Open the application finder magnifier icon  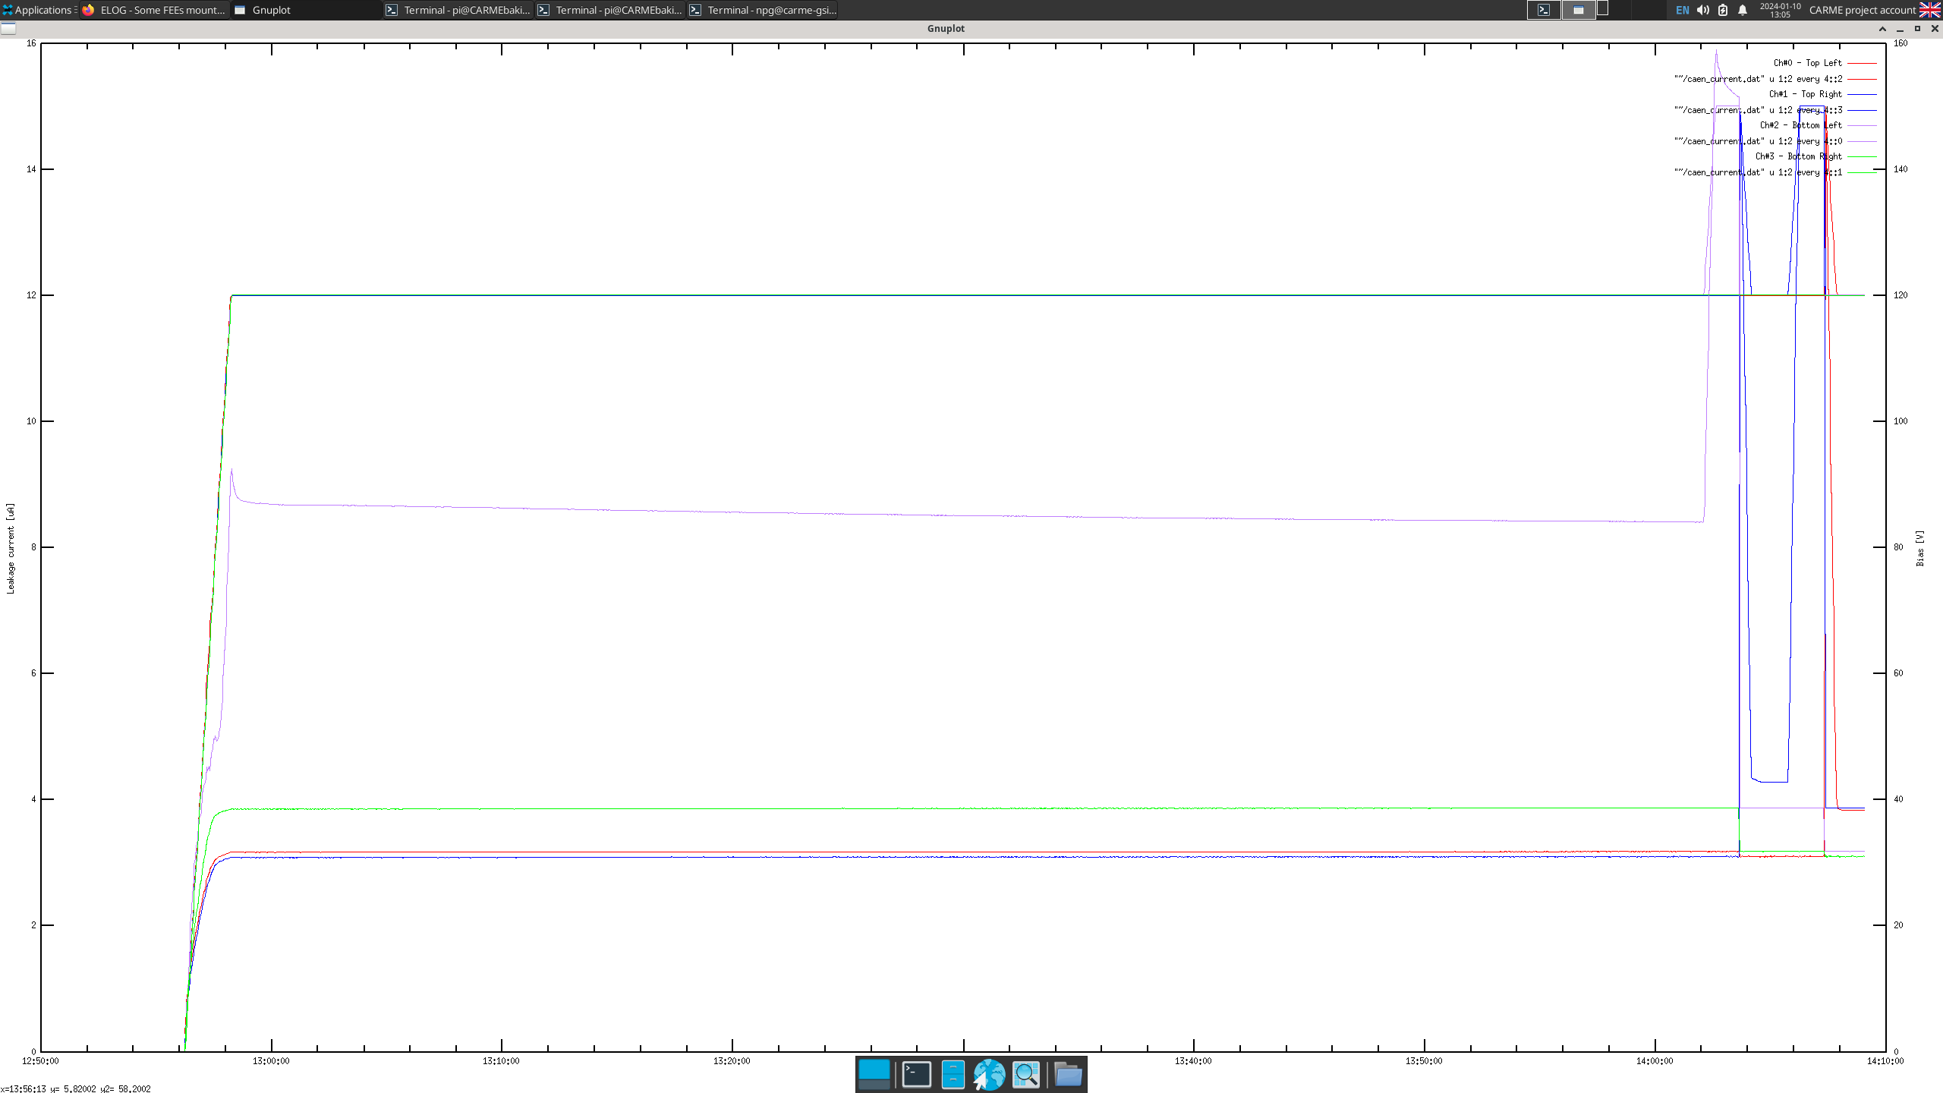coord(1026,1074)
